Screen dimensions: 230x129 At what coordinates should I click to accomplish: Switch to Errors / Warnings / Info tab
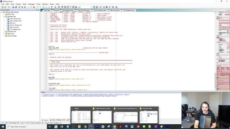point(57,120)
